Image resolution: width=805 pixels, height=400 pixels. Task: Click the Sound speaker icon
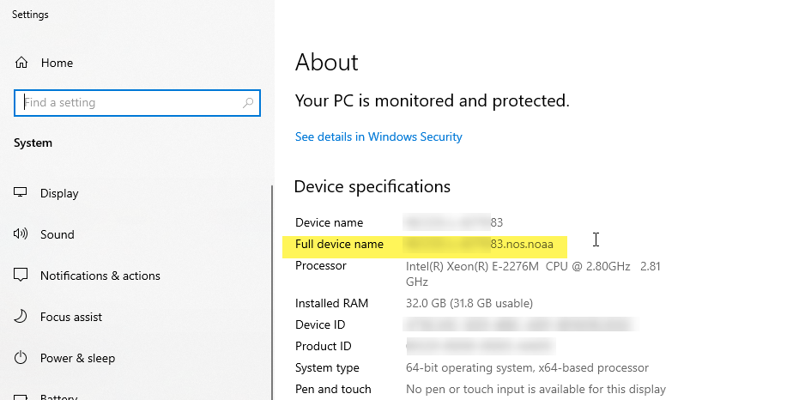pos(21,234)
